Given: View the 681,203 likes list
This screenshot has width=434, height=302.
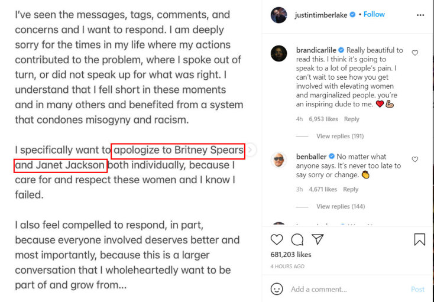Looking at the screenshot, I should pyautogui.click(x=291, y=255).
